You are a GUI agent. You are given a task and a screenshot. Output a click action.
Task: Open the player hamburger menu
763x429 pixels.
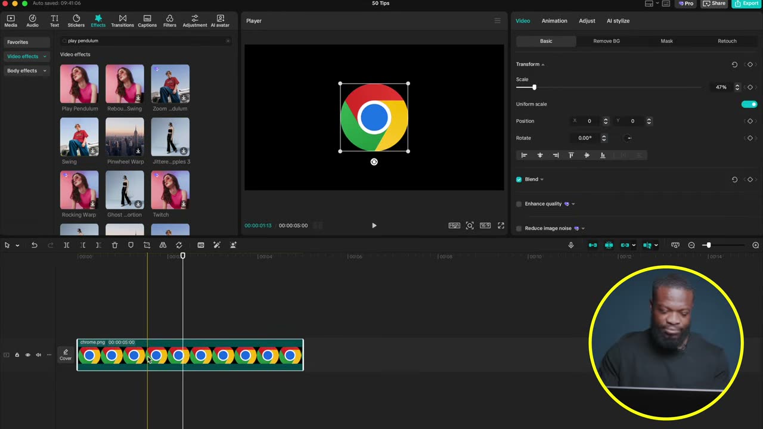(497, 21)
